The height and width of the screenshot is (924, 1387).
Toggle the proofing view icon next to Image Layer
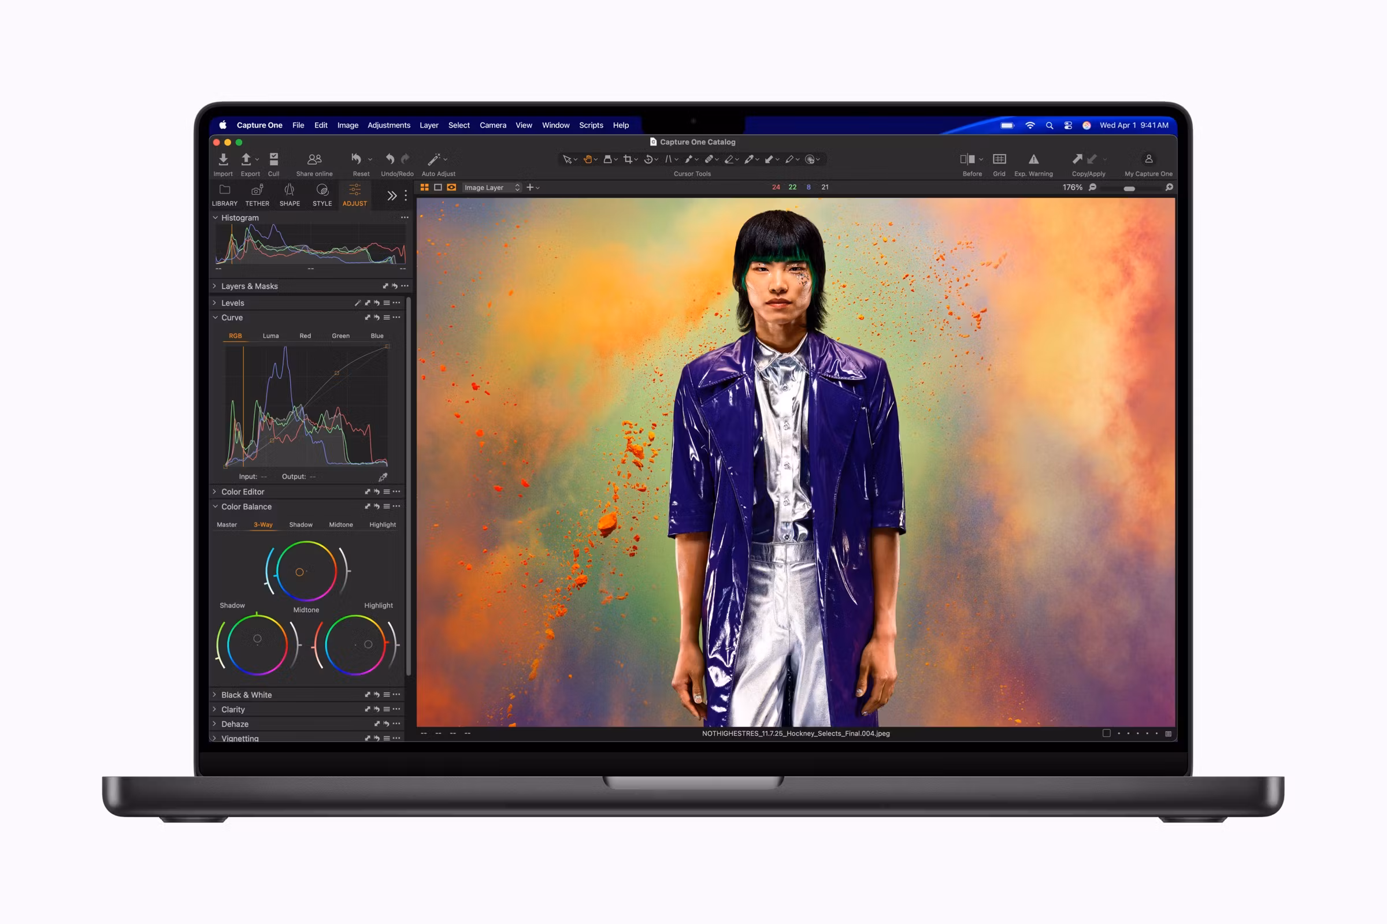(451, 187)
